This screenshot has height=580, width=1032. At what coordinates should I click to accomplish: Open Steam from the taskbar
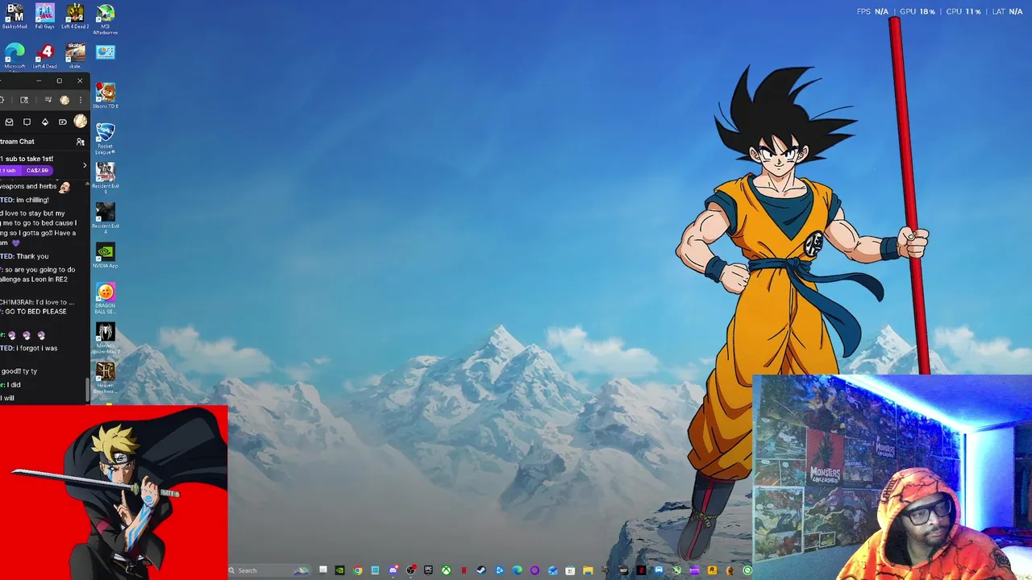tap(481, 570)
